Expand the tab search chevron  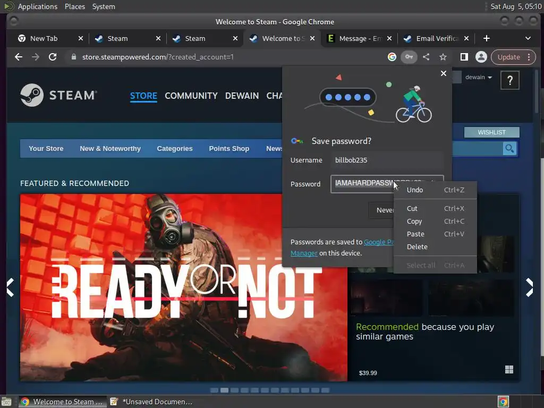pos(528,38)
